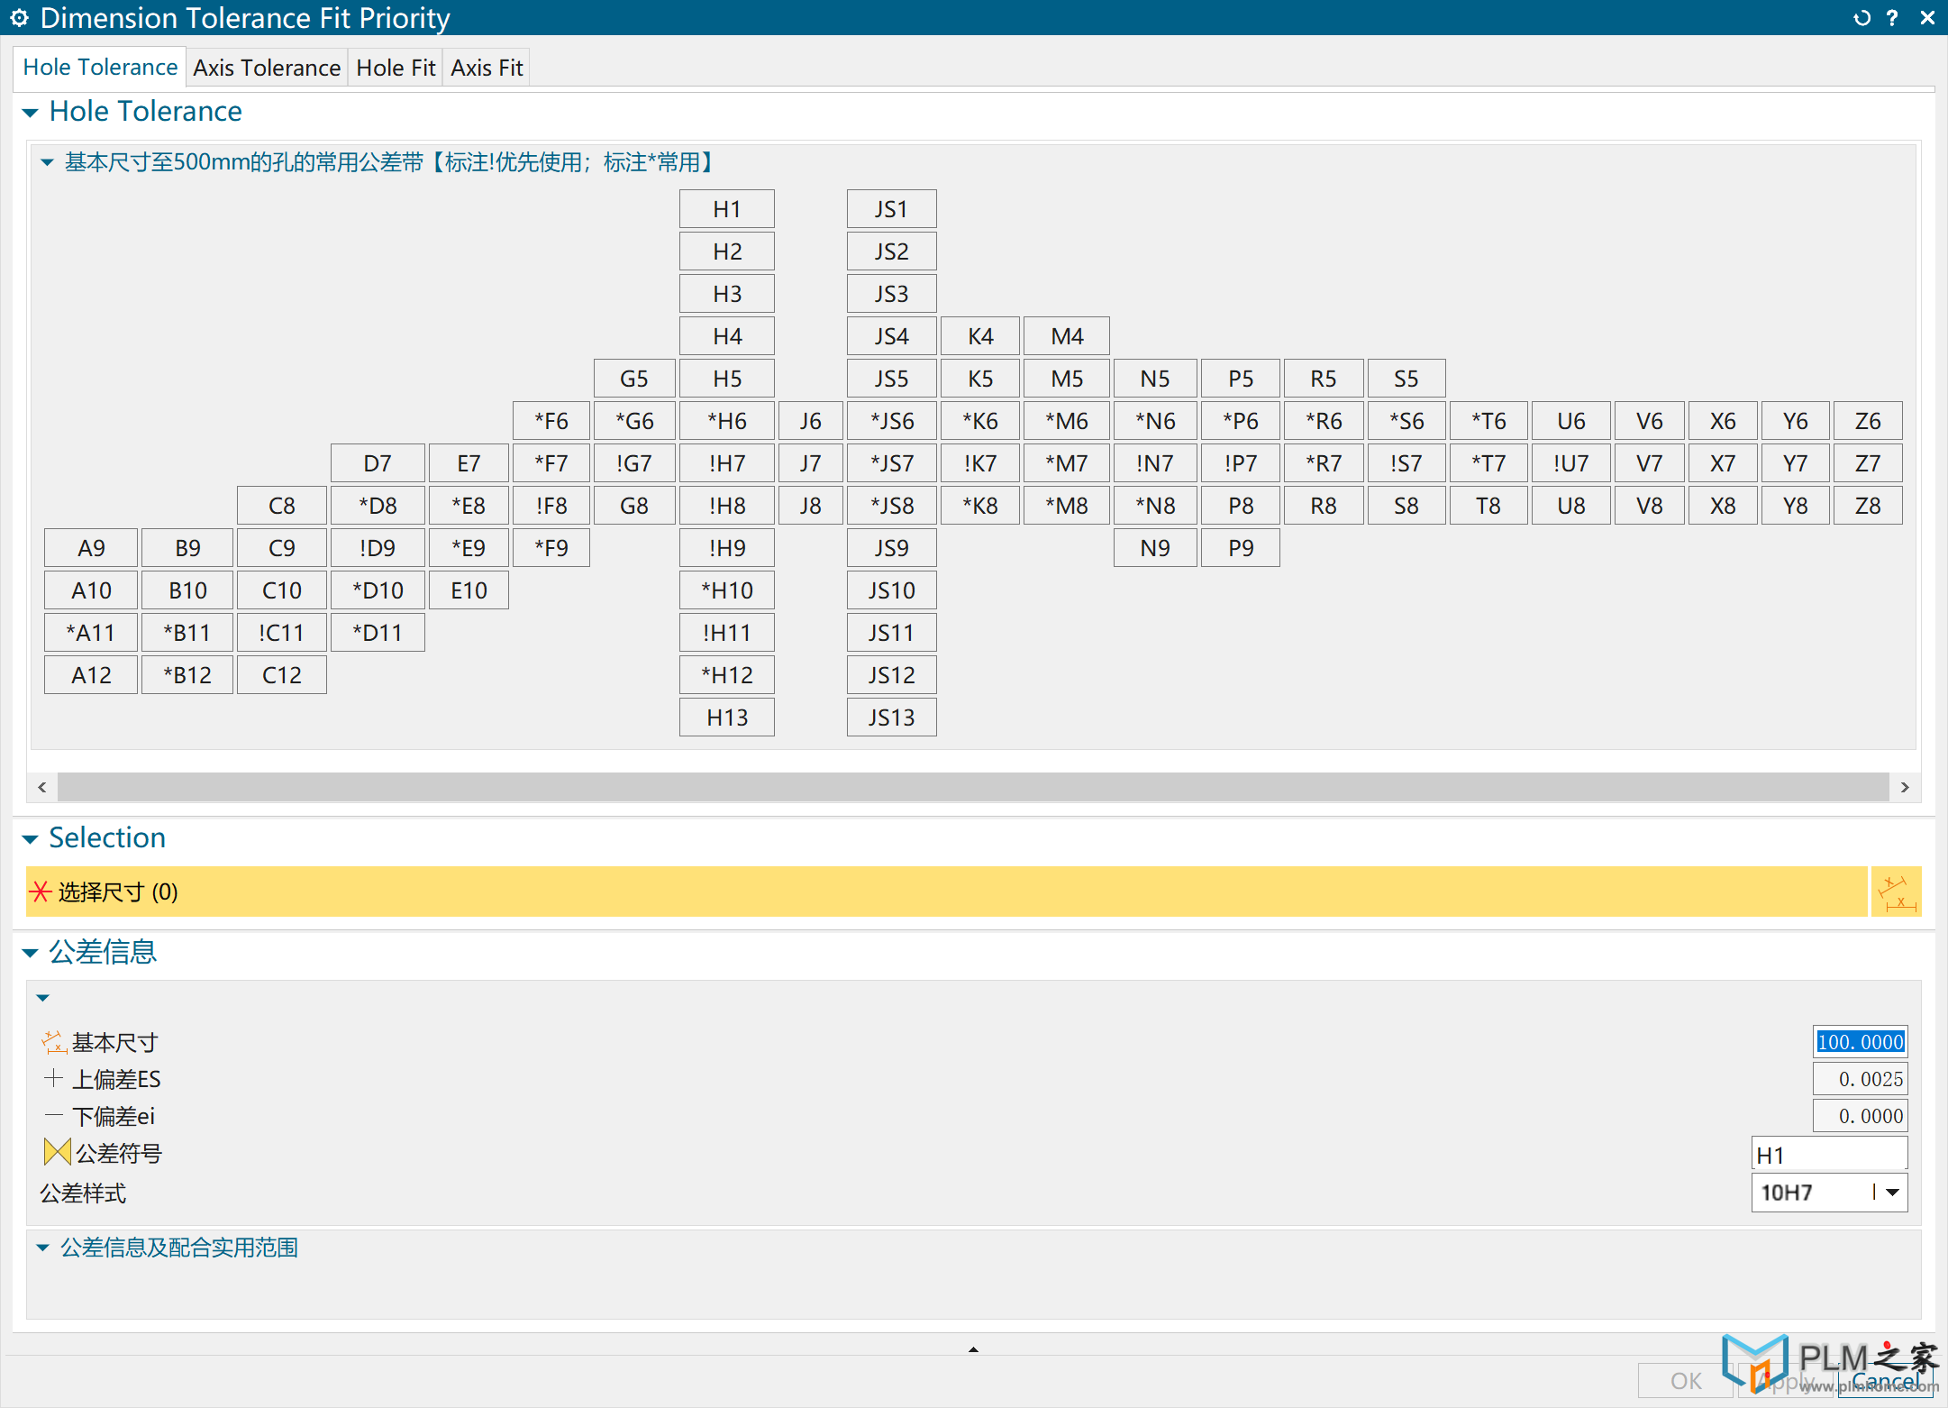The width and height of the screenshot is (1948, 1408).
Task: Click the horizontal scrollbar track
Action: pyautogui.click(x=973, y=787)
